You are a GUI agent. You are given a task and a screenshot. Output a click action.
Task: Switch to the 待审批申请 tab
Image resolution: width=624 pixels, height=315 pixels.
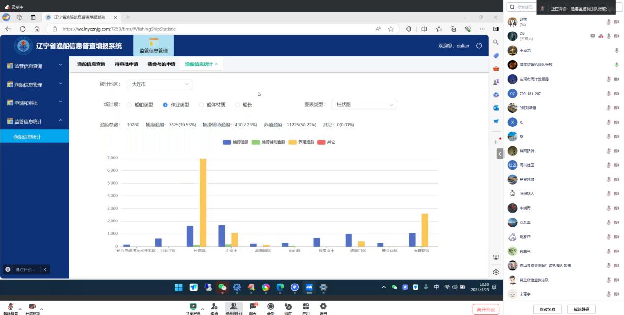[126, 64]
